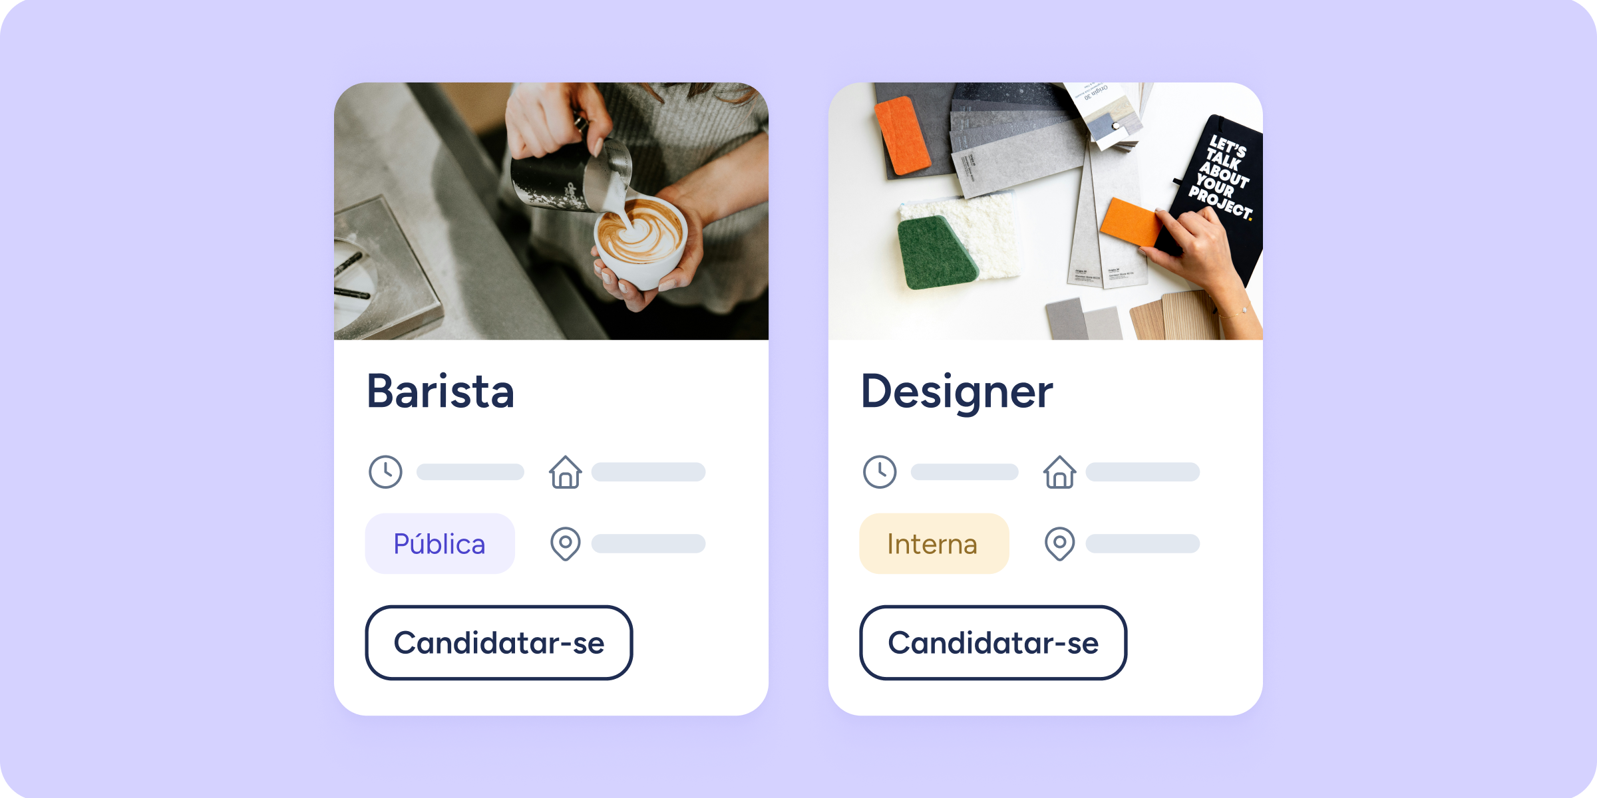Select the Interna tag on Designer card
Image resolution: width=1597 pixels, height=798 pixels.
tap(934, 543)
